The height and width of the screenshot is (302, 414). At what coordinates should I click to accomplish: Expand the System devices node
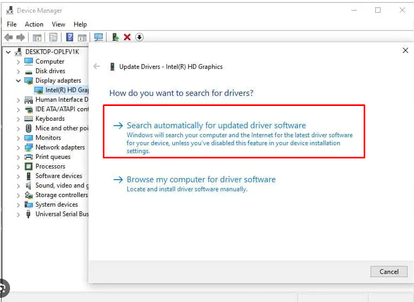(18, 205)
